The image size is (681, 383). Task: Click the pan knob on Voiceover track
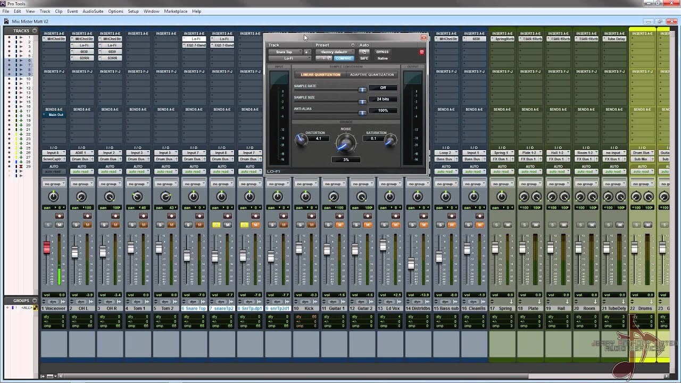54,197
